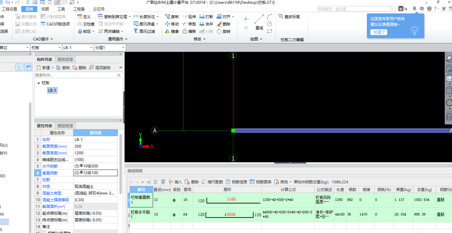The height and width of the screenshot is (233, 452).
Task: Switch to the 图层管理 tab
Action: 65,126
